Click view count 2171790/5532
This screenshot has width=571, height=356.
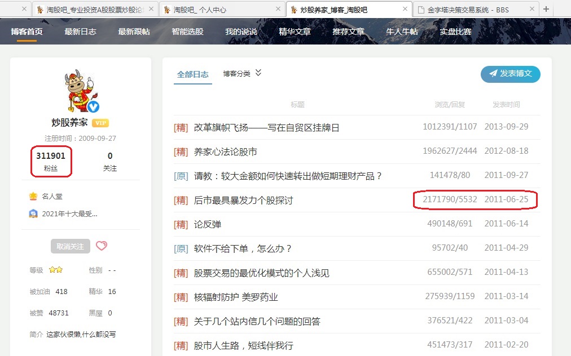(450, 199)
